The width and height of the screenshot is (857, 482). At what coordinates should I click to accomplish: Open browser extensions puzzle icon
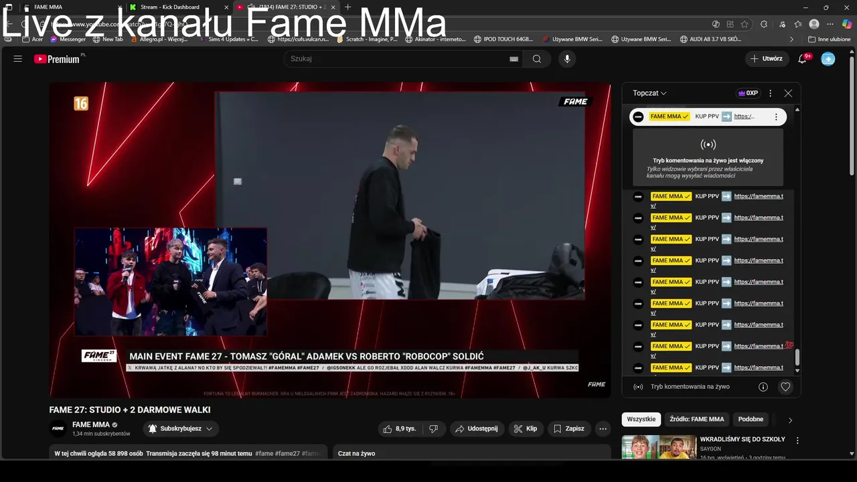tap(764, 24)
